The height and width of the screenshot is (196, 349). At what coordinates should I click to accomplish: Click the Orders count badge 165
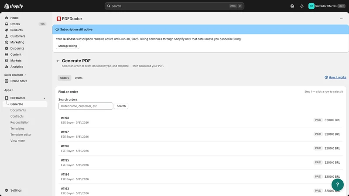click(42, 24)
